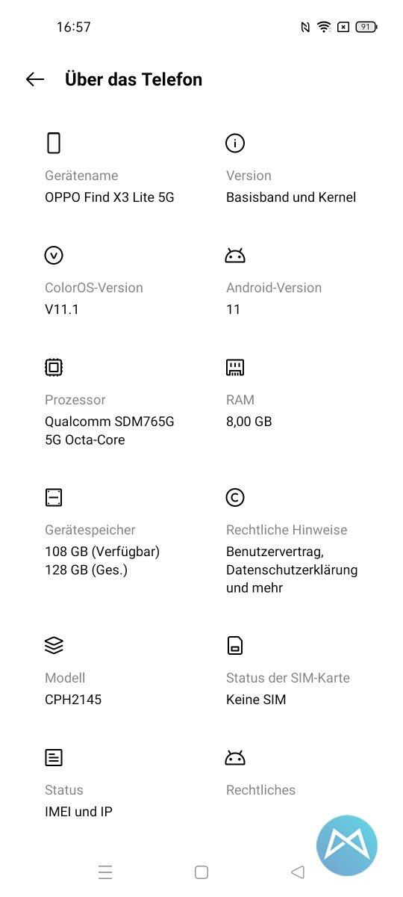
Task: Go back using the arrow icon
Action: pos(35,79)
